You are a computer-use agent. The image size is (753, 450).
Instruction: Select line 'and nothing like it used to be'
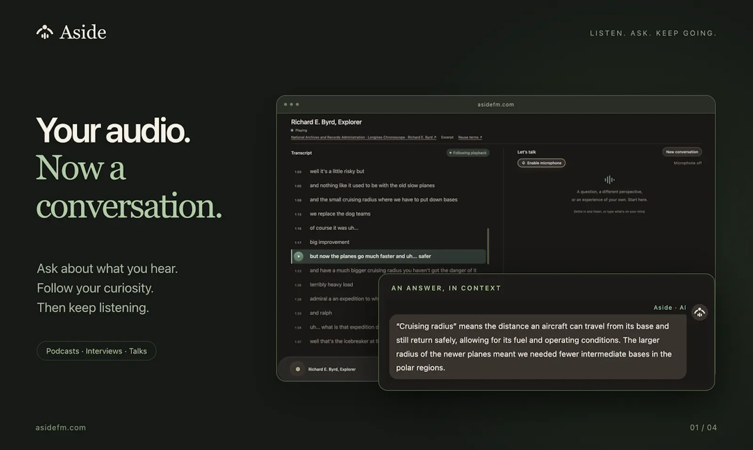point(372,185)
